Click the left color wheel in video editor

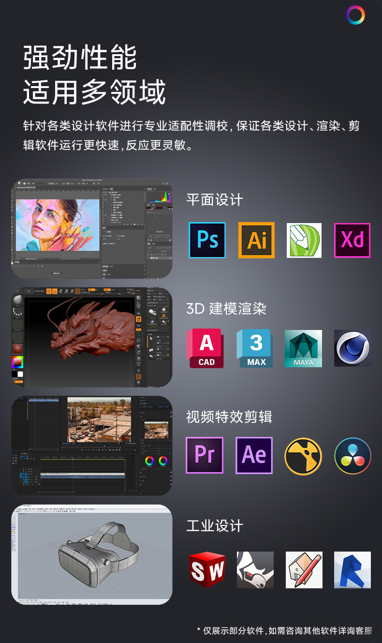149,461
